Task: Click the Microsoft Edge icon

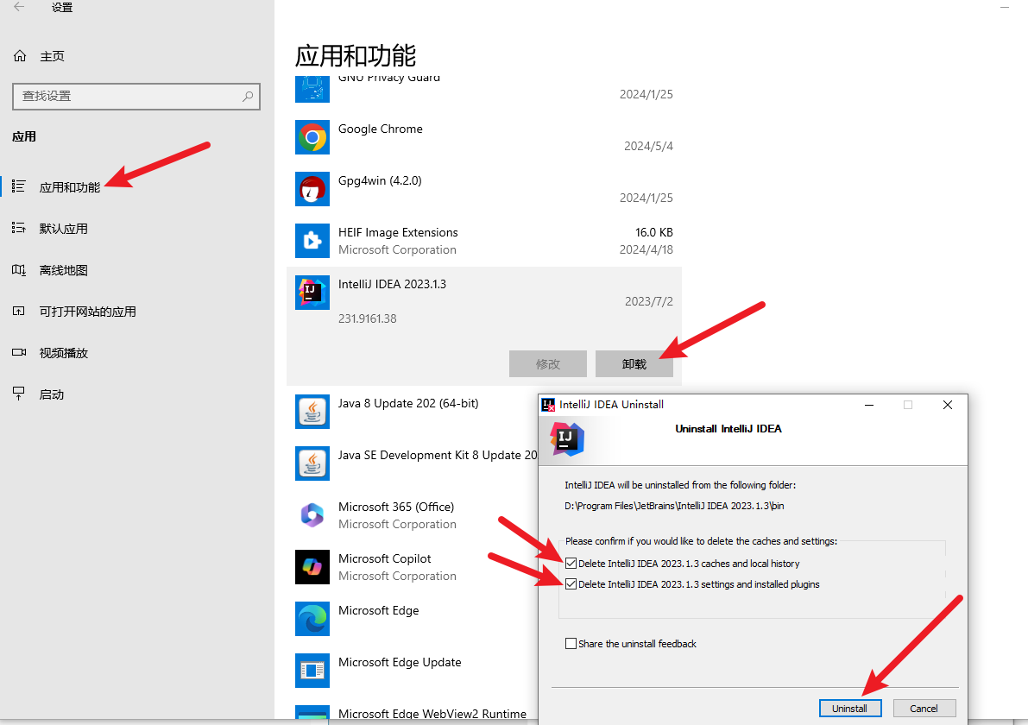Action: pyautogui.click(x=312, y=619)
